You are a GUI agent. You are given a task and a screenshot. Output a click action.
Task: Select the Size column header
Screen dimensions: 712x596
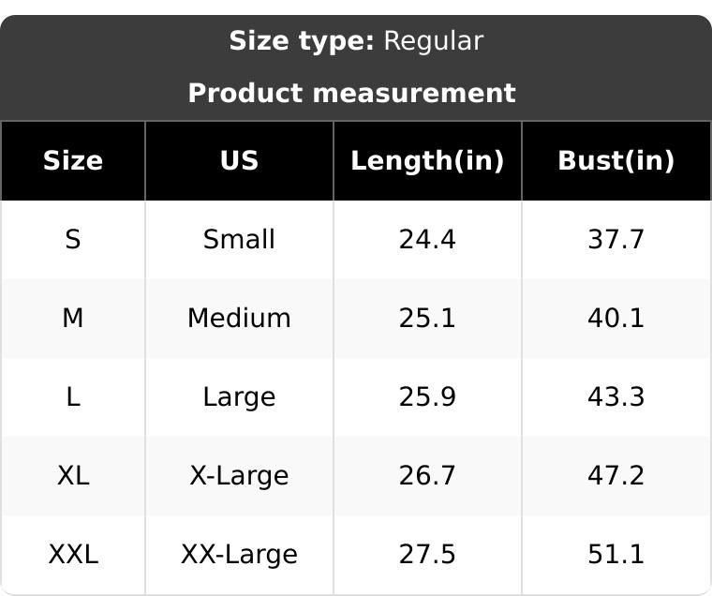coord(73,160)
